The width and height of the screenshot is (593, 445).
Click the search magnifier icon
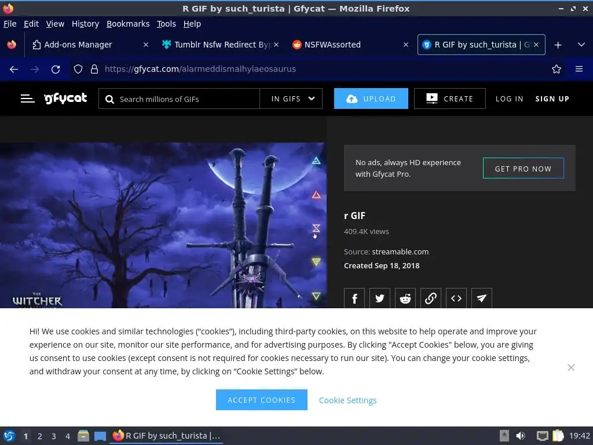point(109,99)
